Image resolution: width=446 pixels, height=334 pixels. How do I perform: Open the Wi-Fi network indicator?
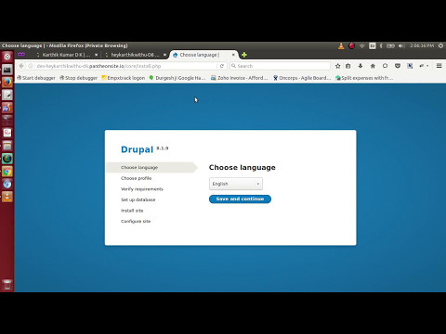coord(361,46)
